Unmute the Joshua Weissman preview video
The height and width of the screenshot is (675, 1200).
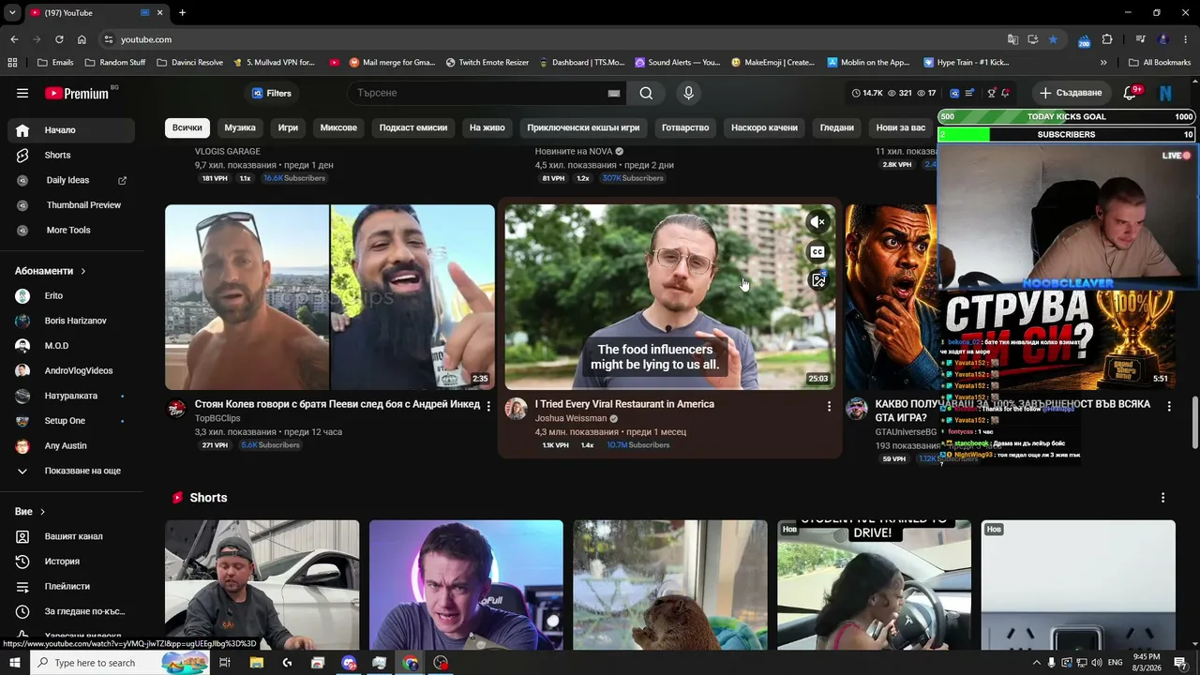[x=818, y=222]
